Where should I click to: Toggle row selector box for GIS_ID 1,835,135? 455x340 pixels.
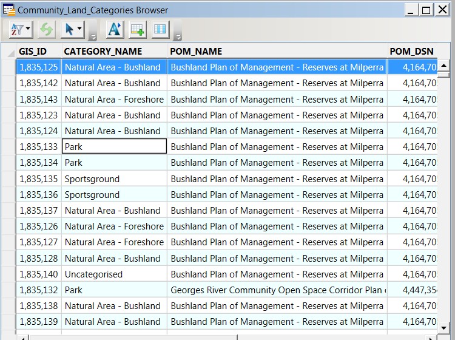point(8,179)
